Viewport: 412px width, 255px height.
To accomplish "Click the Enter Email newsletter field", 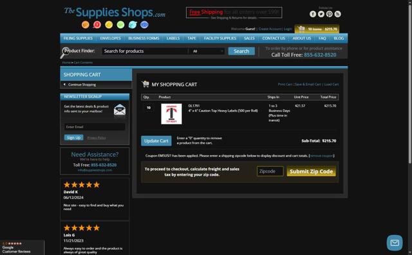I will (95, 127).
